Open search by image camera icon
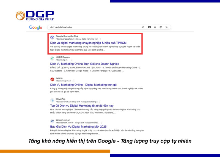Screen dimensions: 220x157 pos(161,27)
